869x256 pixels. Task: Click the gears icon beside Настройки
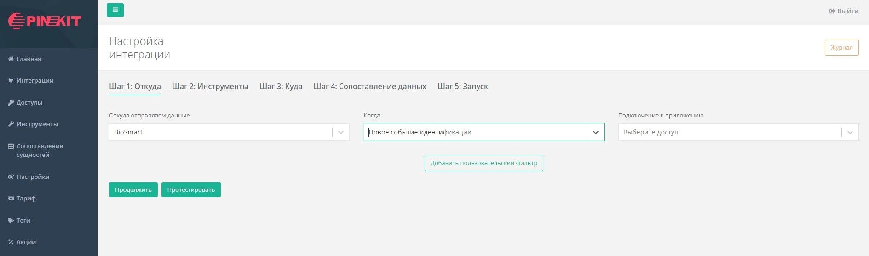click(11, 177)
